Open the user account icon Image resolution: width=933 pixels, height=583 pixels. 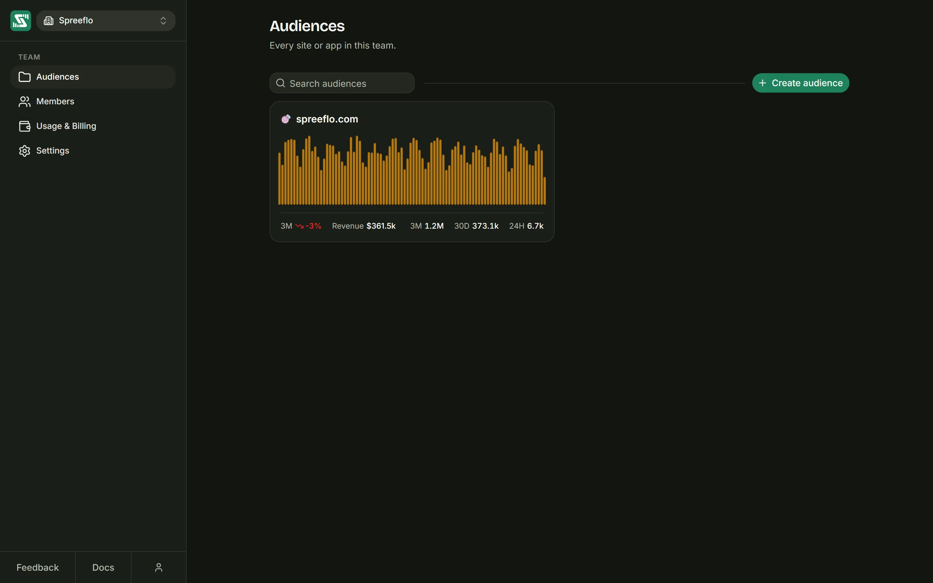coord(159,567)
